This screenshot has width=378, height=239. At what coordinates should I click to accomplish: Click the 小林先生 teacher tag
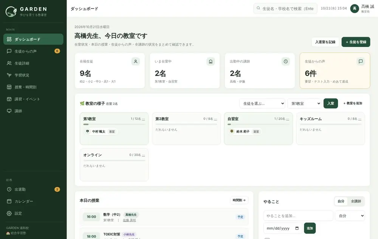129,234
